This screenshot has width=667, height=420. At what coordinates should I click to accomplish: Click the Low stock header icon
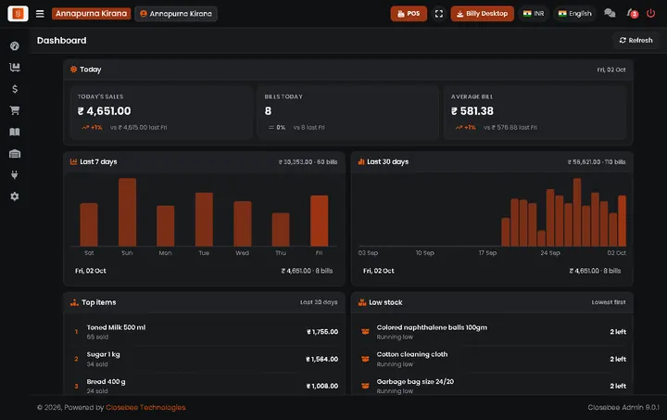click(362, 302)
